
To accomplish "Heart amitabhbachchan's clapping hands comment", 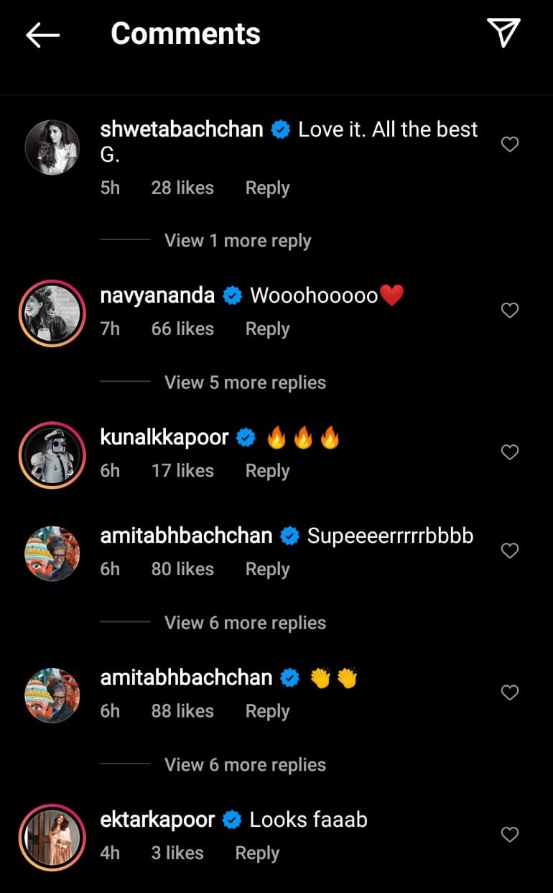I will (509, 692).
